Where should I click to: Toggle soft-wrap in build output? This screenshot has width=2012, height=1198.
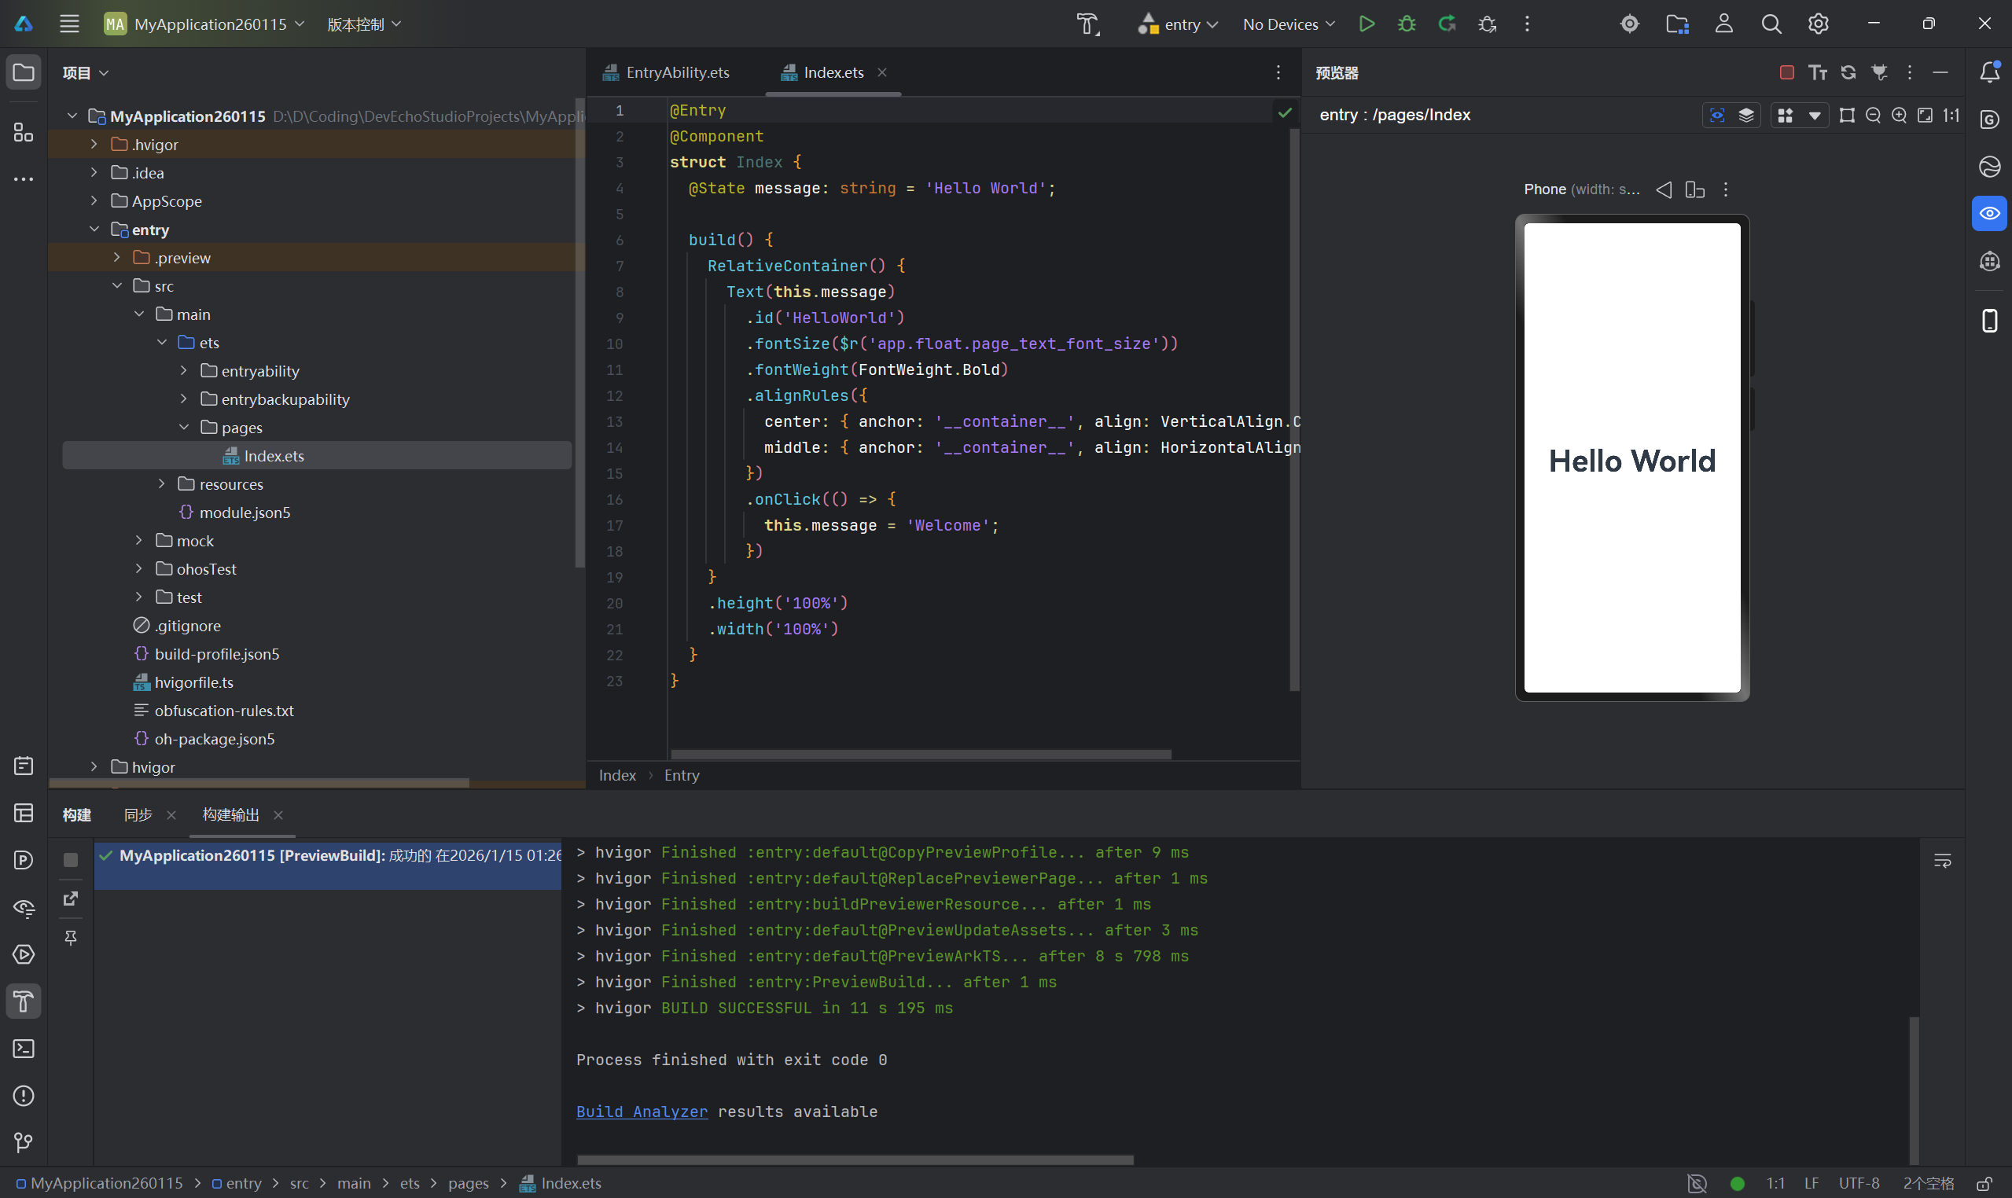tap(1942, 861)
